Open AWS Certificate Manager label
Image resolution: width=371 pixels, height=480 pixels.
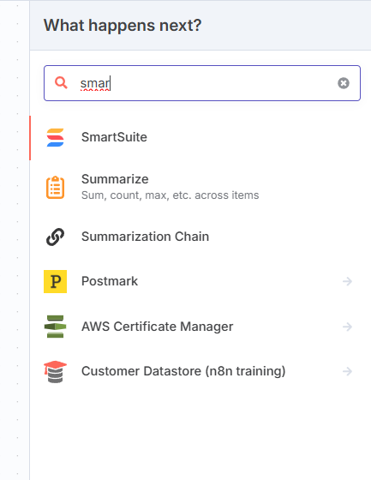tap(157, 327)
